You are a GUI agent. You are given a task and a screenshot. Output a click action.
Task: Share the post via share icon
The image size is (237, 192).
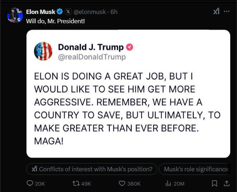pos(227,183)
